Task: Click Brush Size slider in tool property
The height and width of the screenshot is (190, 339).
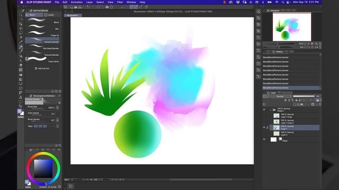Action: coord(38,109)
